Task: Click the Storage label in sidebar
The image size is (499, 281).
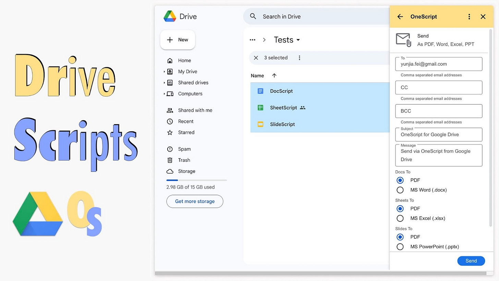Action: (186, 171)
